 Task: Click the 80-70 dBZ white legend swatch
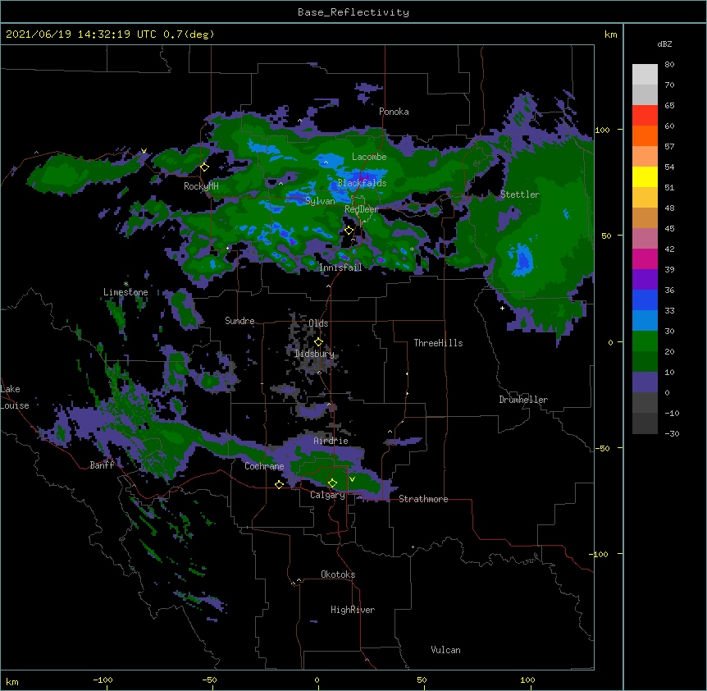coord(645,75)
